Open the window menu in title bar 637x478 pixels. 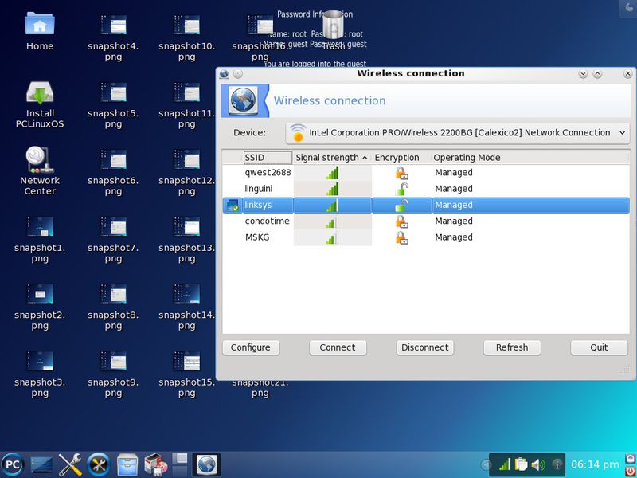coord(224,74)
